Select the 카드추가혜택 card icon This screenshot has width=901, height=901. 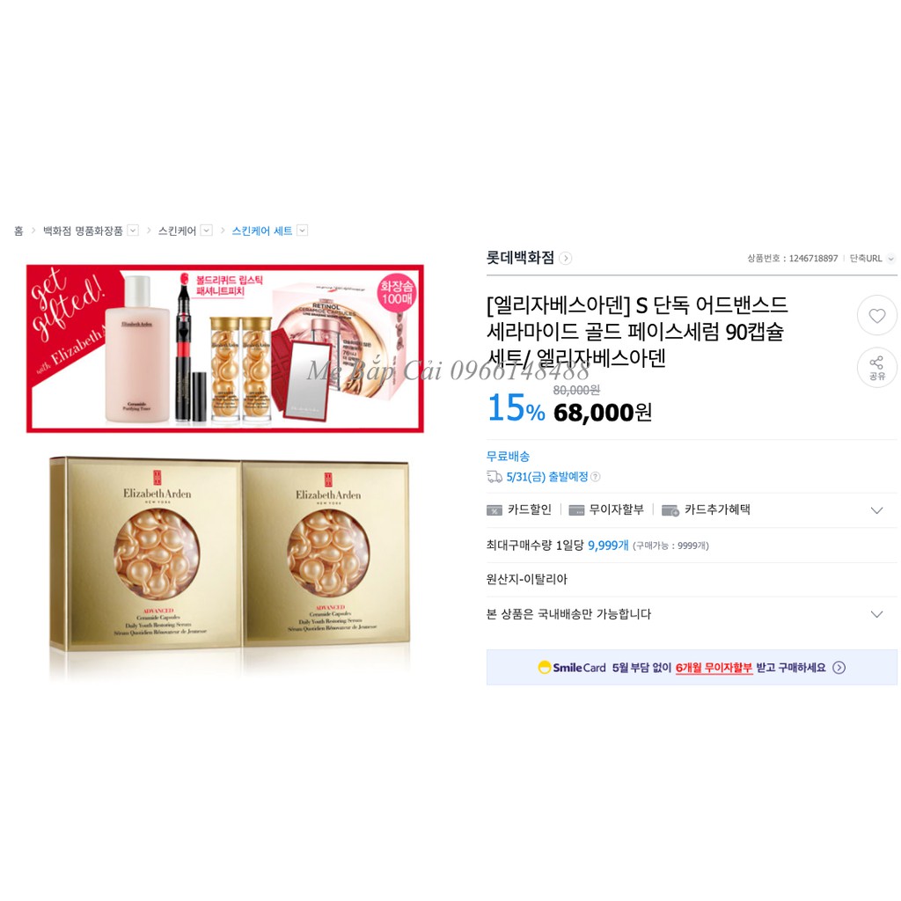670,510
